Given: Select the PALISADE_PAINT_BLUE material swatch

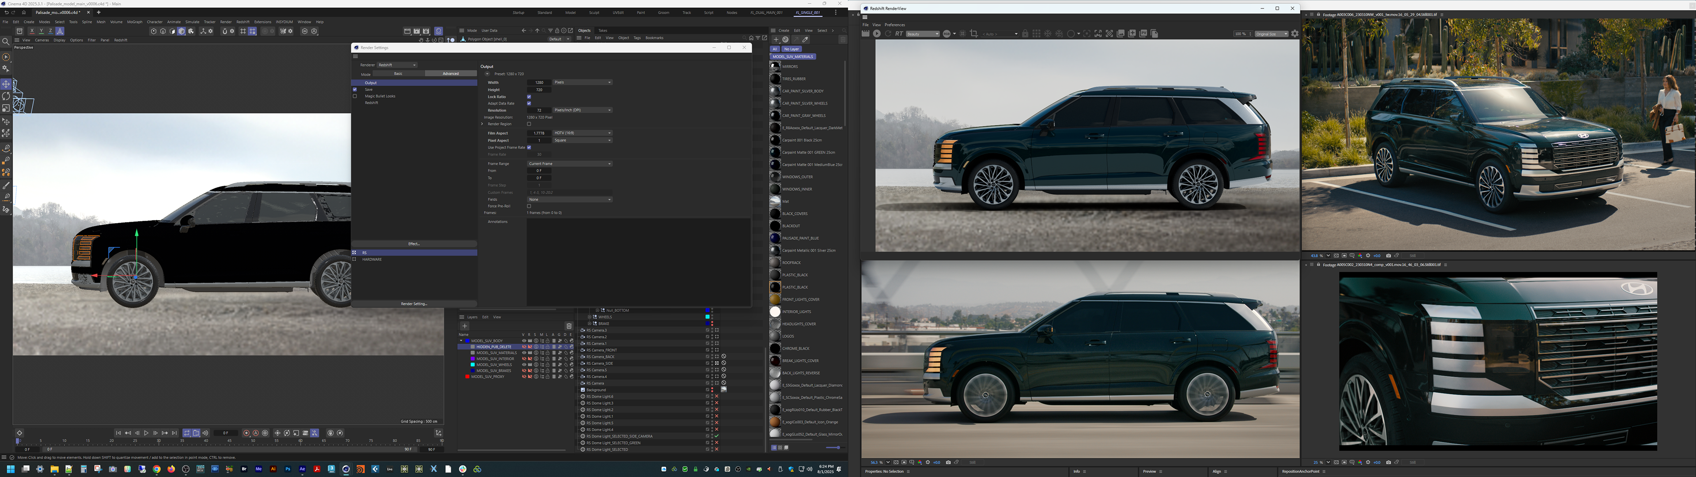Looking at the screenshot, I should pos(776,238).
